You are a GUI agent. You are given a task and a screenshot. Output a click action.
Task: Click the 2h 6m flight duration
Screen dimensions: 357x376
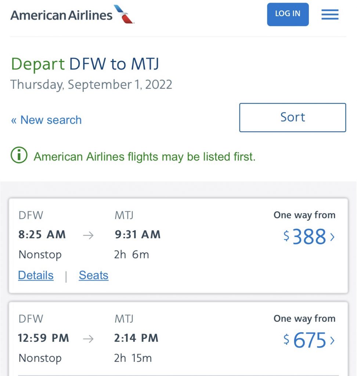pyautogui.click(x=131, y=255)
